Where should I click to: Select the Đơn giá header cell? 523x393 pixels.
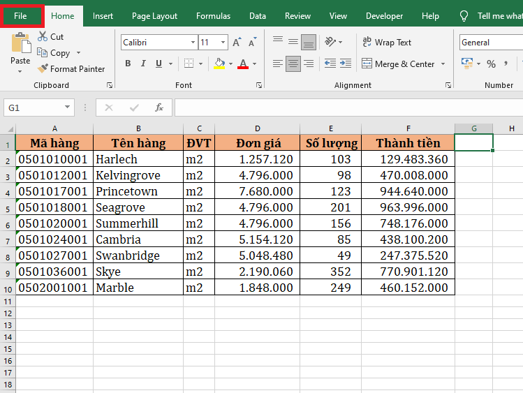pyautogui.click(x=258, y=143)
